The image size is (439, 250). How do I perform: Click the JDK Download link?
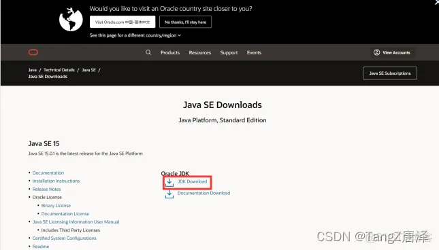click(x=192, y=181)
